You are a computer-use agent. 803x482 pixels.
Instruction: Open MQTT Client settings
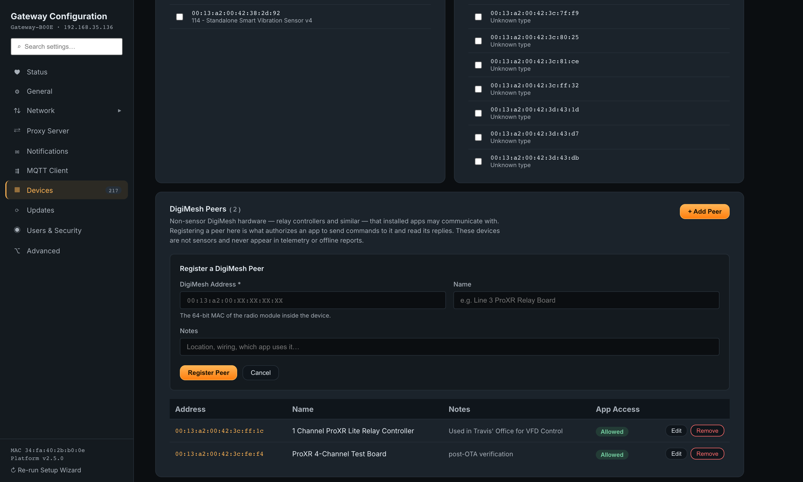(67, 171)
